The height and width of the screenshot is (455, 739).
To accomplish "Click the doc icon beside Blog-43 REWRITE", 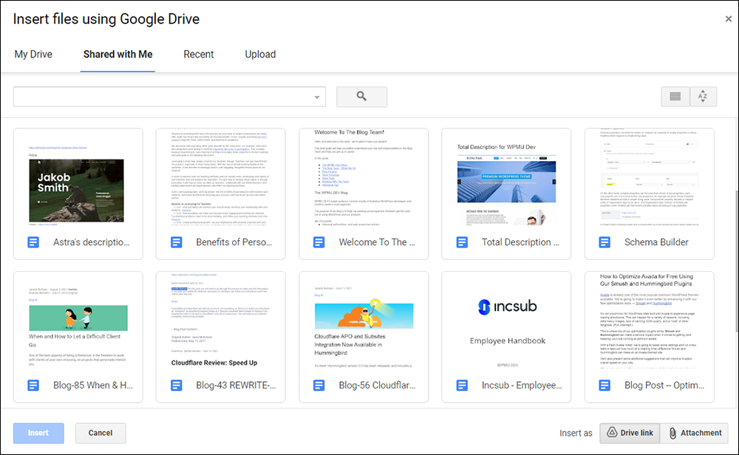I will (x=177, y=386).
